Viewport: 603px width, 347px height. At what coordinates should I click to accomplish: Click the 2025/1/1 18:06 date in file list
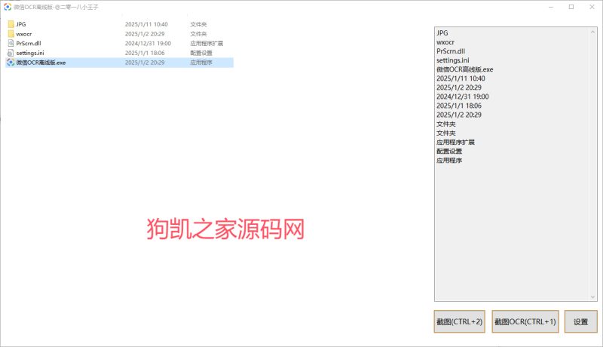(145, 53)
